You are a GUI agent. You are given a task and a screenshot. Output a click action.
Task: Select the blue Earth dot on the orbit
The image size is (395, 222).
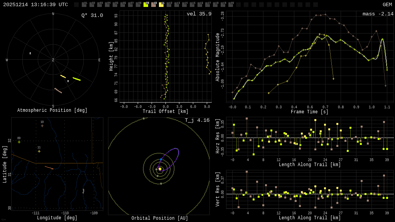(161, 159)
